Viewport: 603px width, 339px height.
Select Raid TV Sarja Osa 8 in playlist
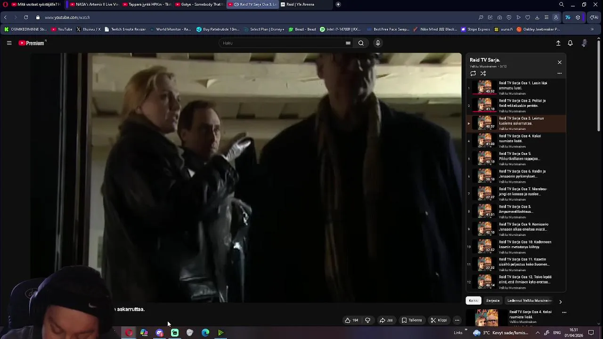point(516,211)
